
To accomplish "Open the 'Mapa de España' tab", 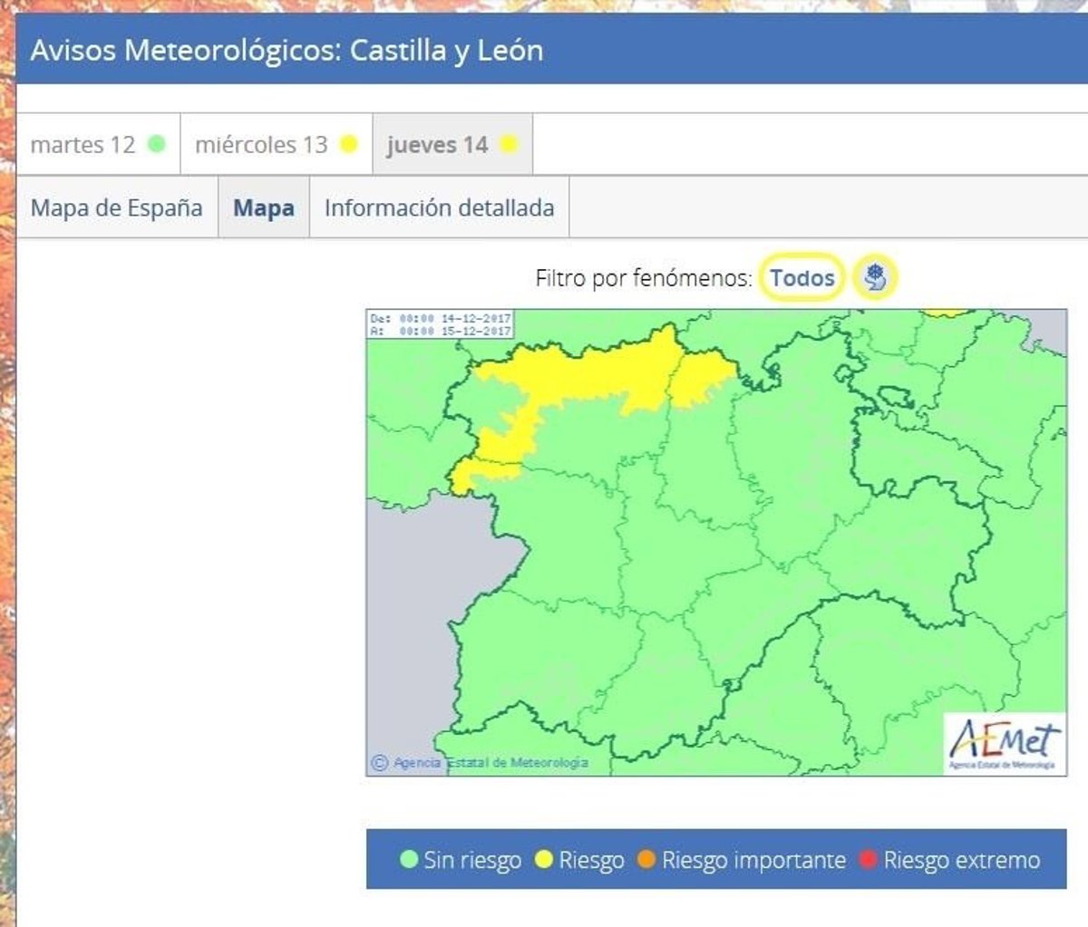I will coord(117,208).
